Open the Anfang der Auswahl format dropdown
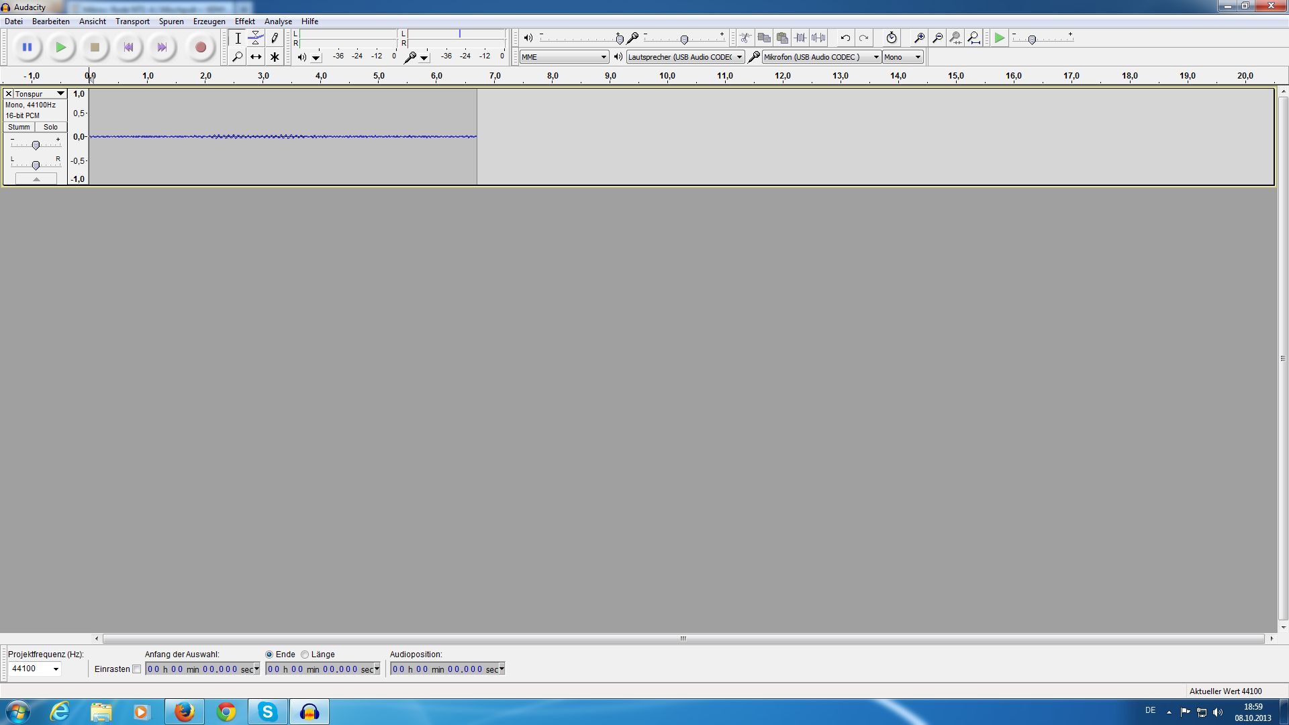 point(256,669)
